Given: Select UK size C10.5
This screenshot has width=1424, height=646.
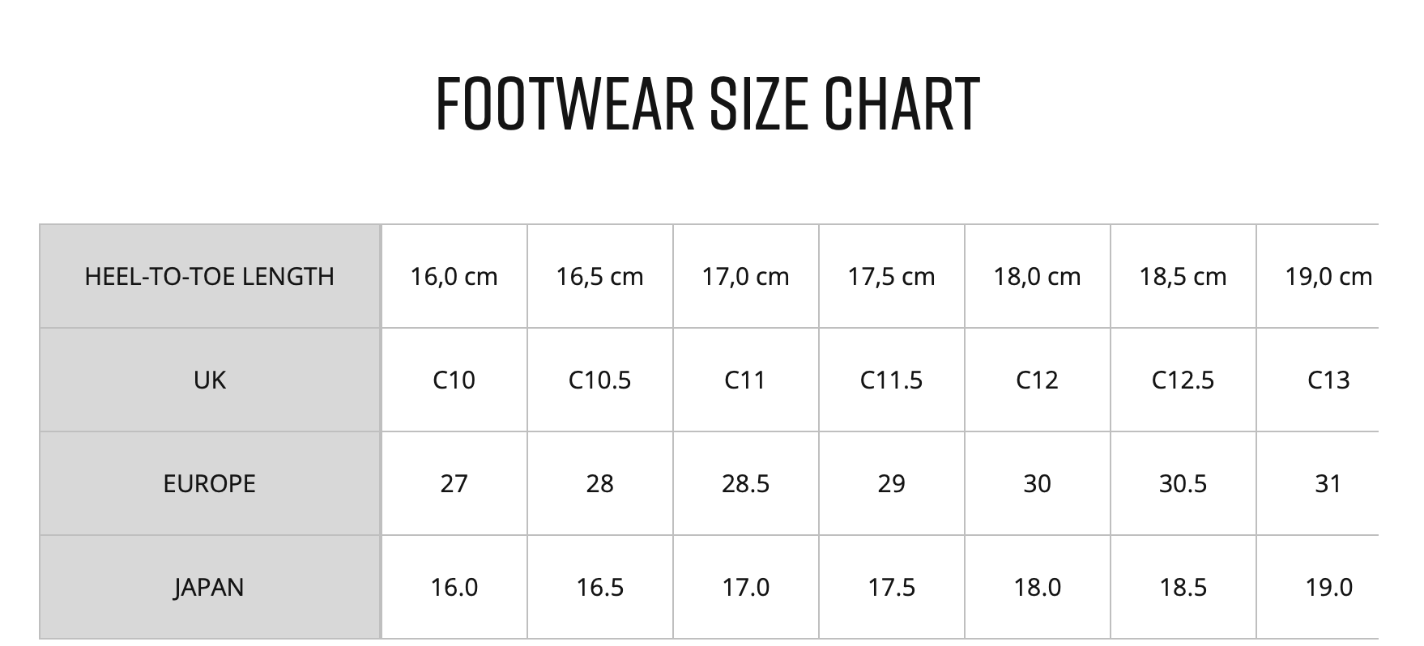Looking at the screenshot, I should pos(600,380).
